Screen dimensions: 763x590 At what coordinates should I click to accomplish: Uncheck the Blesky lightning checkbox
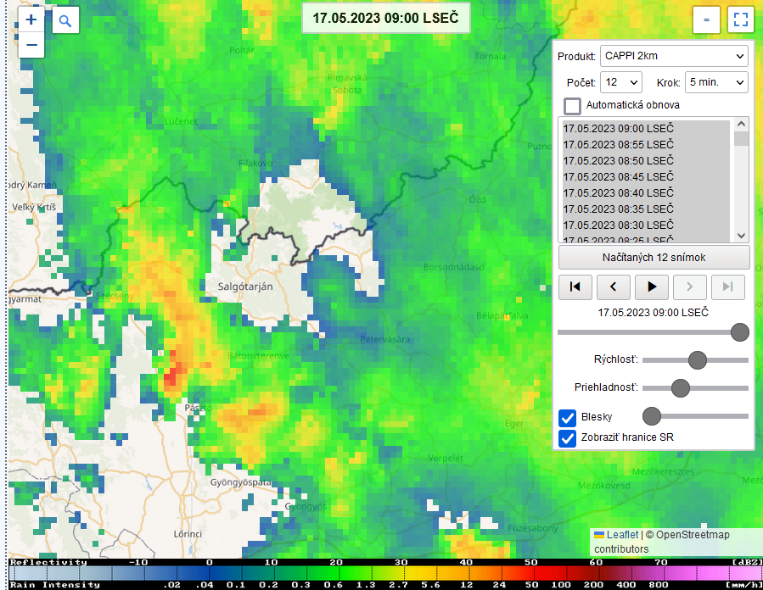568,417
